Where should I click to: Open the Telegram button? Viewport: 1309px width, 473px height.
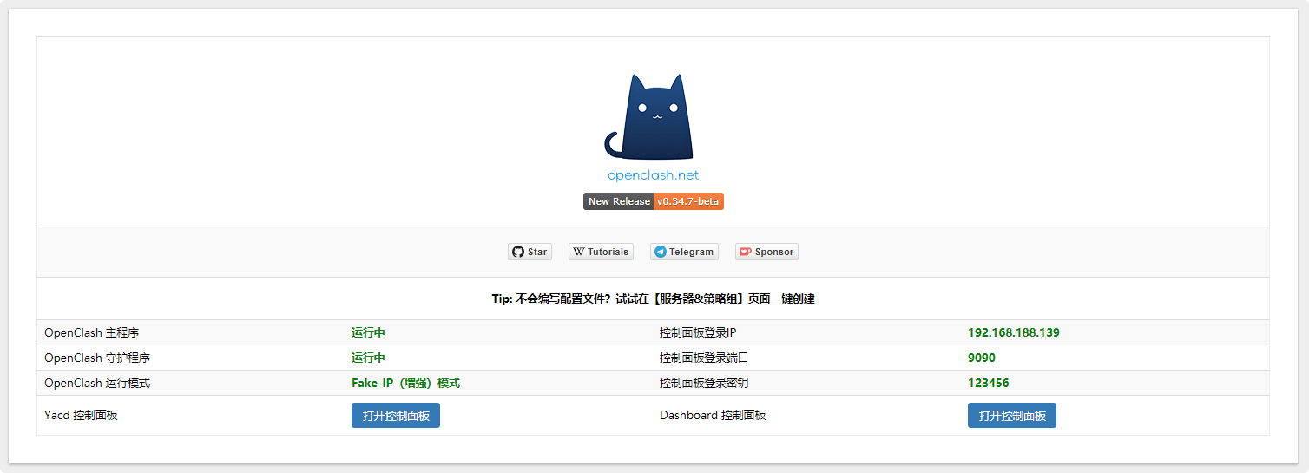click(x=684, y=252)
